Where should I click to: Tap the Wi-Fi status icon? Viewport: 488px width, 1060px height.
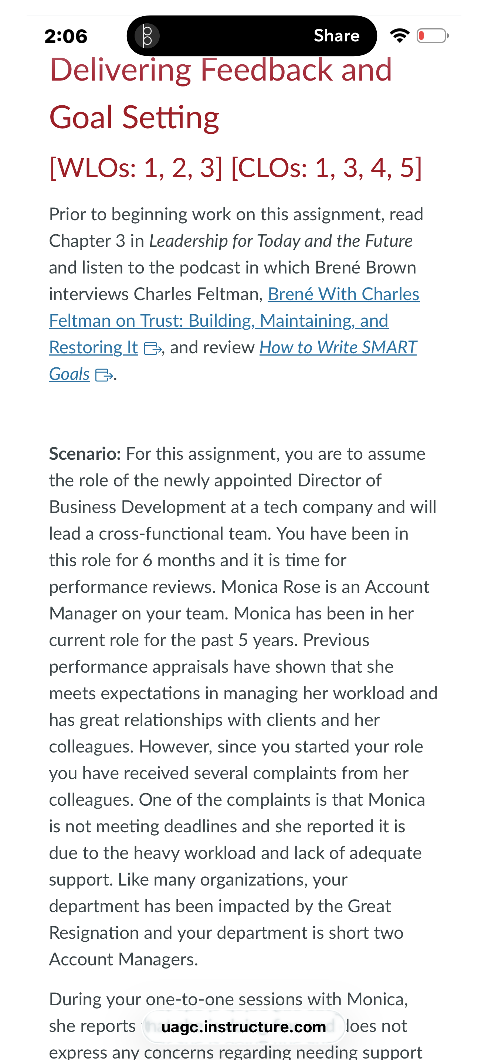point(400,36)
